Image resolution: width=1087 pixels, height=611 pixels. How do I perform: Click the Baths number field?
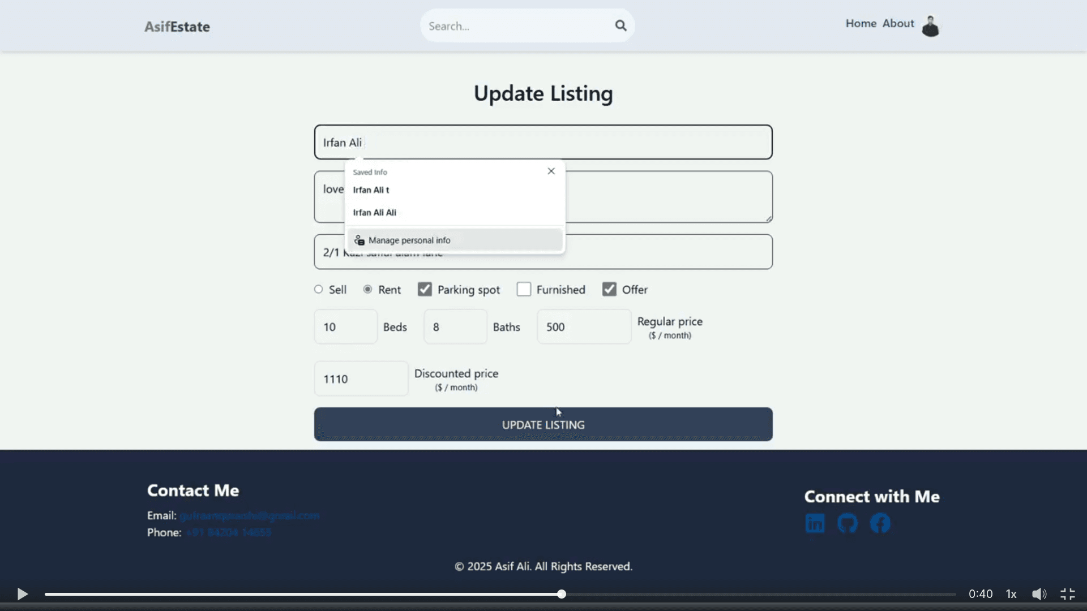[455, 326]
